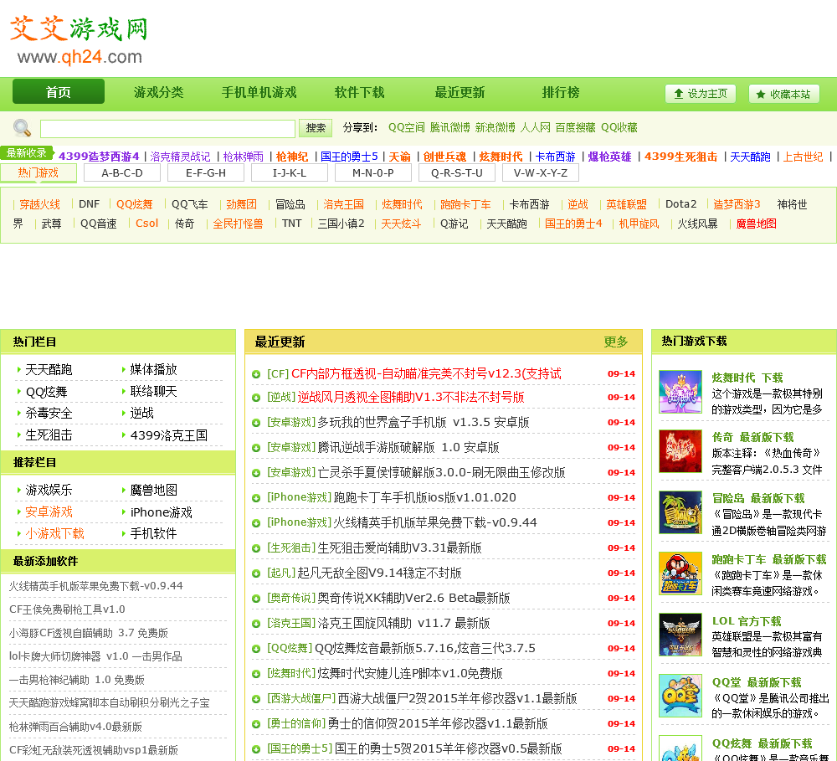837x761 pixels.
Task: Open 生死狙击爱尚辅助V3.31最新版 article
Action: [x=399, y=548]
